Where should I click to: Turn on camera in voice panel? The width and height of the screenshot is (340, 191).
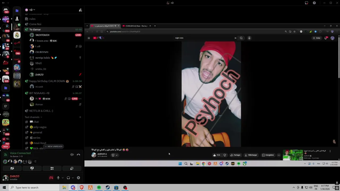tap(12, 168)
